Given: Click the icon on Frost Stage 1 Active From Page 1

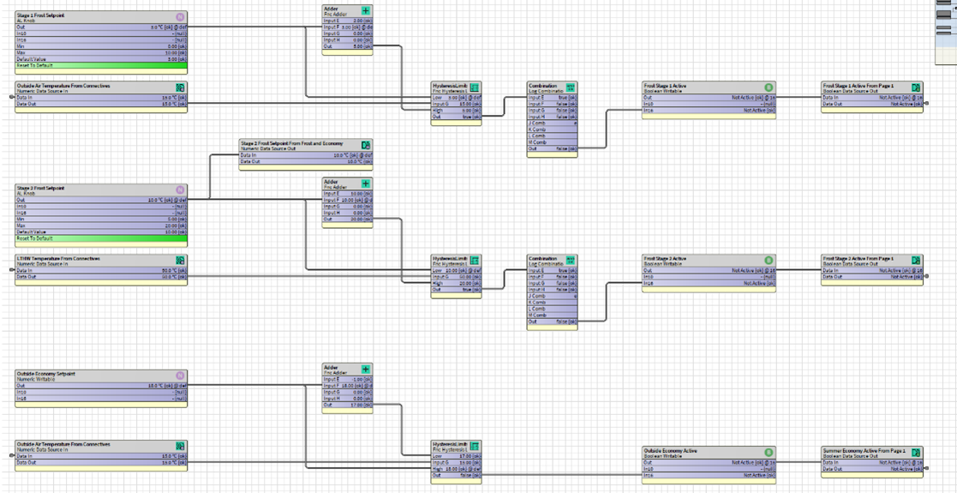Looking at the screenshot, I should pyautogui.click(x=916, y=87).
